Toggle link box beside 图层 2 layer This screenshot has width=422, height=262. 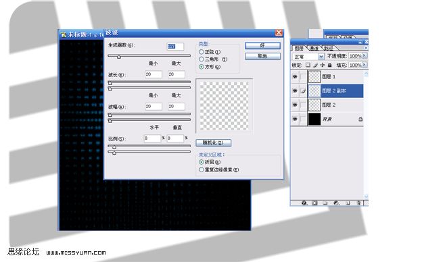point(303,105)
